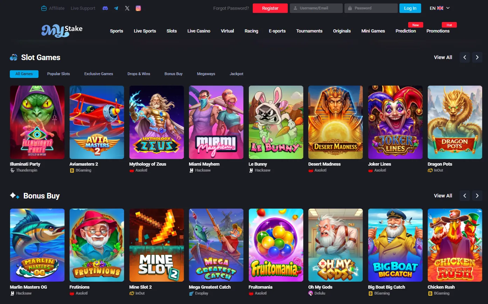
Task: Open the Dragon Pots game thumbnail
Action: 455,122
